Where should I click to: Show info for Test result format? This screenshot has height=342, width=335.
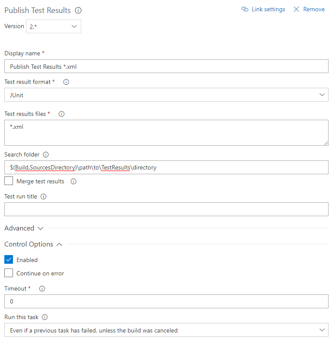coord(66,82)
